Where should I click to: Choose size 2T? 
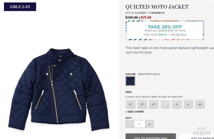tap(131, 104)
